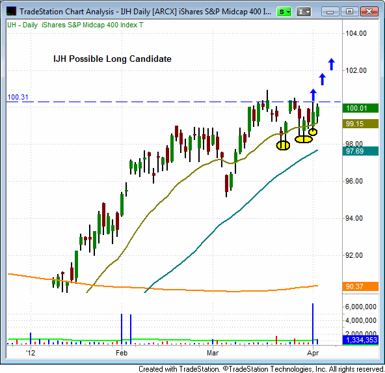385x373 pixels.
Task: Open the gray I interval-link dropdown
Action: point(304,12)
